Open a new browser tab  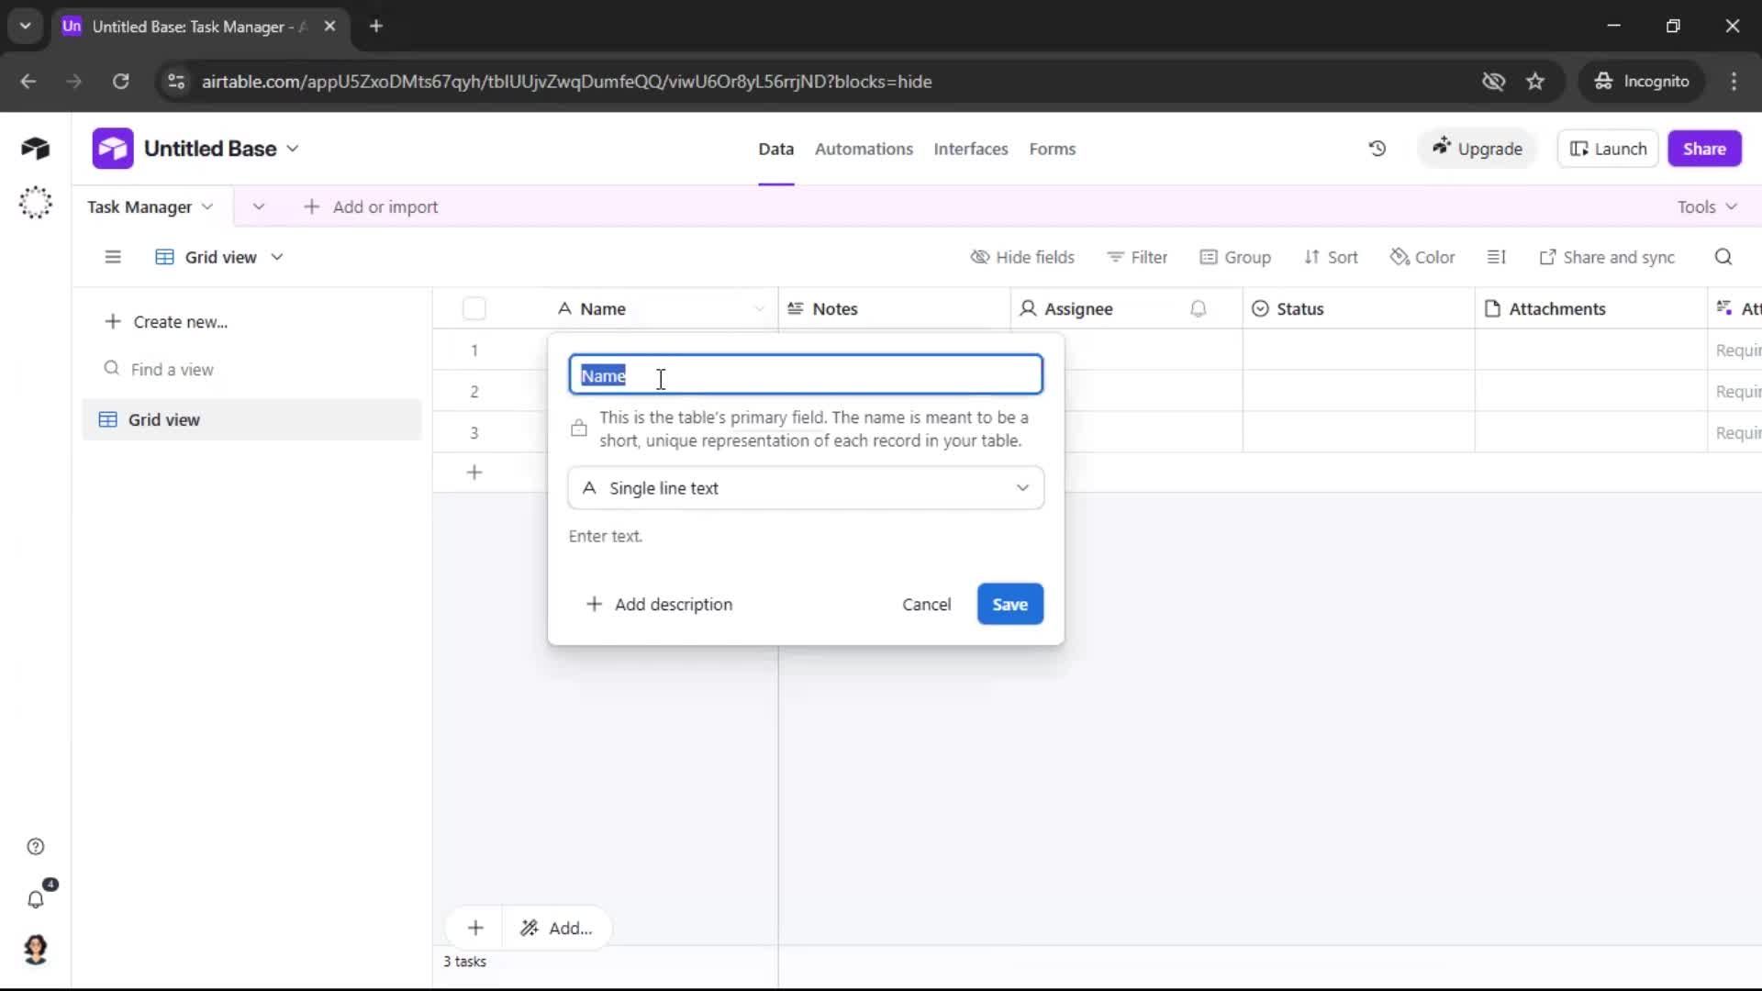375,27
